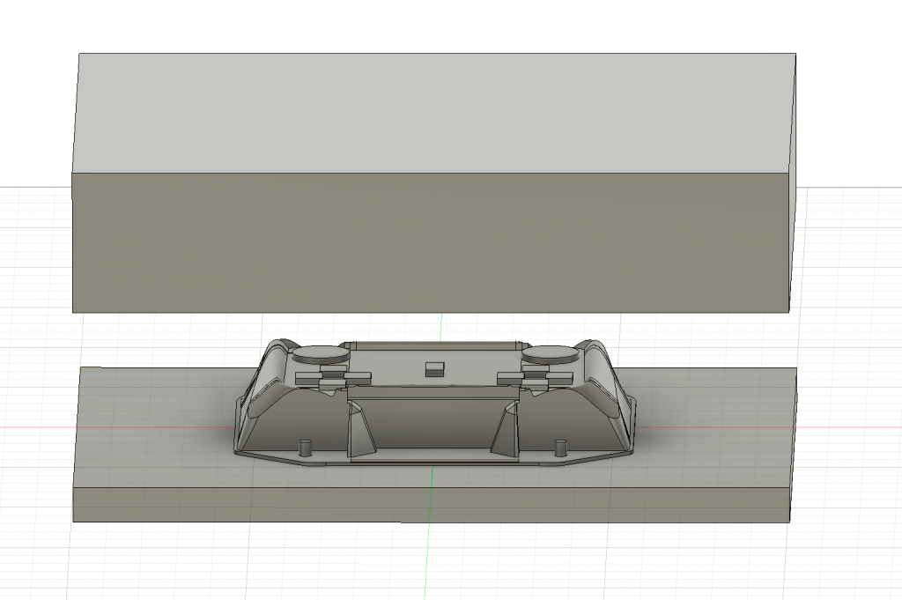This screenshot has width=902, height=600.
Task: Click the left triangular rib on the part
Action: [x=360, y=432]
